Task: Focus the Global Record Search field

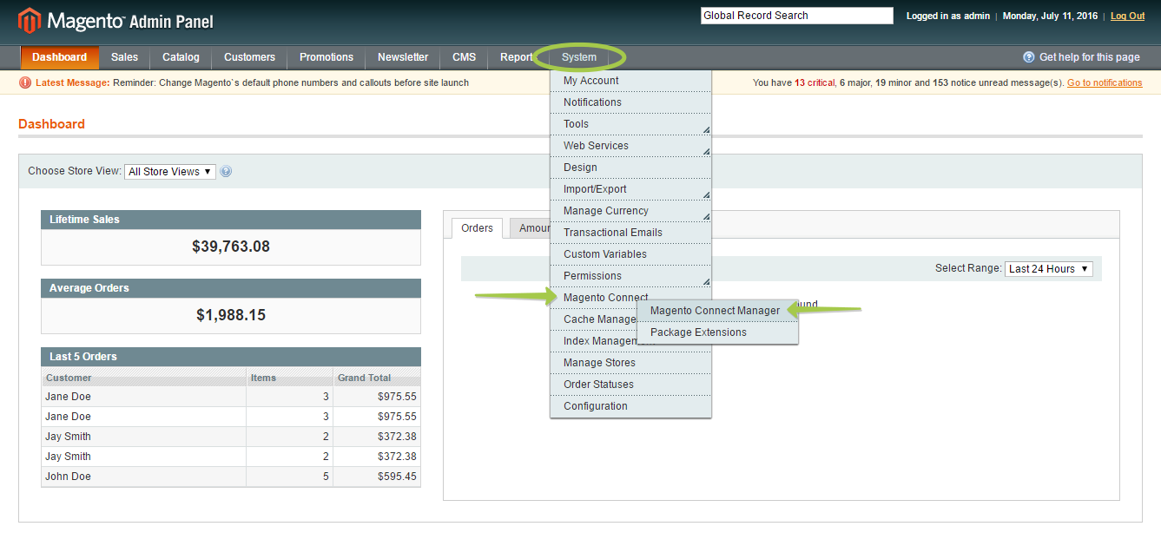Action: pyautogui.click(x=797, y=16)
